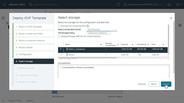The height and width of the screenshot is (103, 184).
Task: Click the CPU usage progress bar behind dialog
Action: (87, 92)
